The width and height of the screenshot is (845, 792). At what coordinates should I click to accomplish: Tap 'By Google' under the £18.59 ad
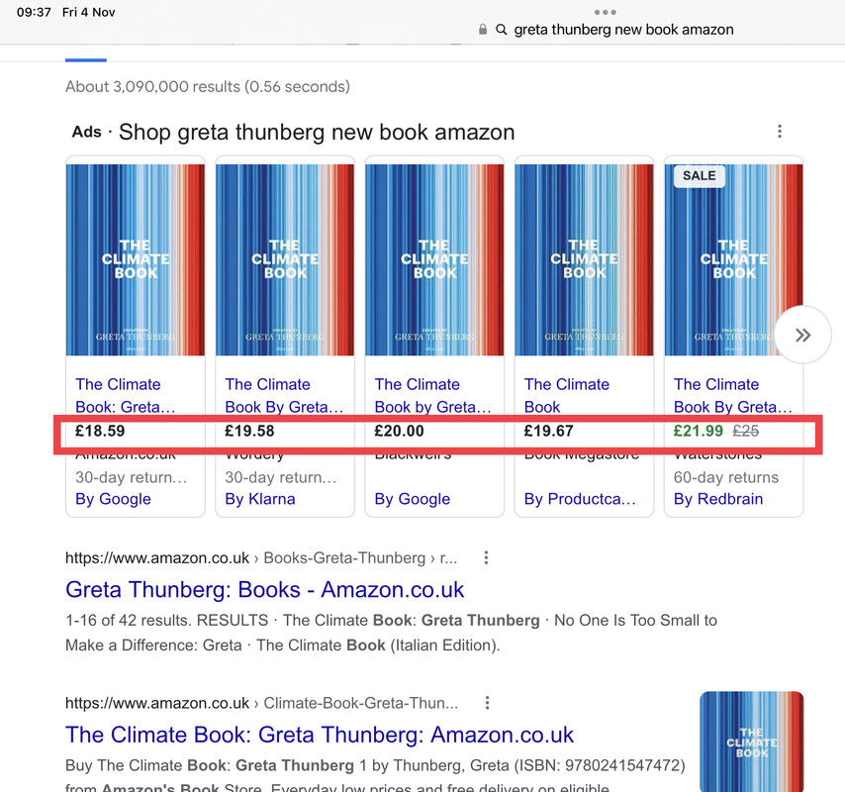tap(113, 499)
